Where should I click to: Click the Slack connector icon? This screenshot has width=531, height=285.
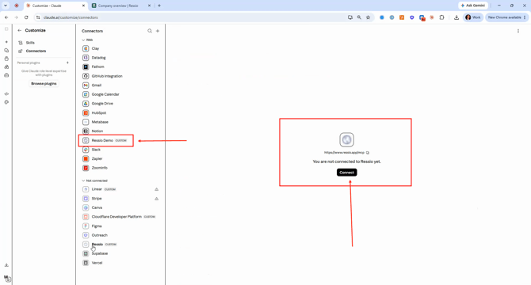[x=86, y=150]
